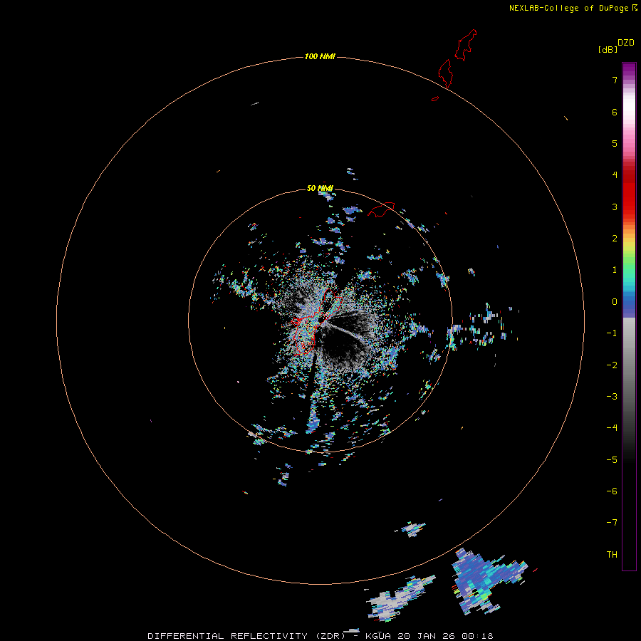Click the 5 value on the color scale
This screenshot has width=641, height=641.
coord(615,143)
